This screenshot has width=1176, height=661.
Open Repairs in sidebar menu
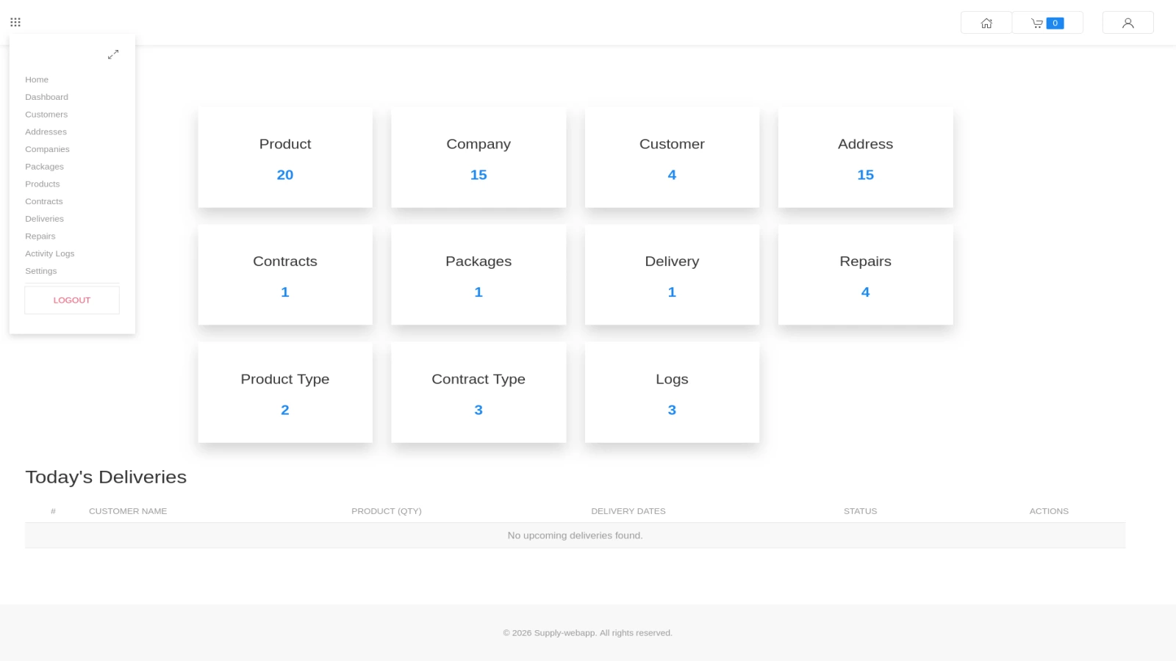click(40, 236)
